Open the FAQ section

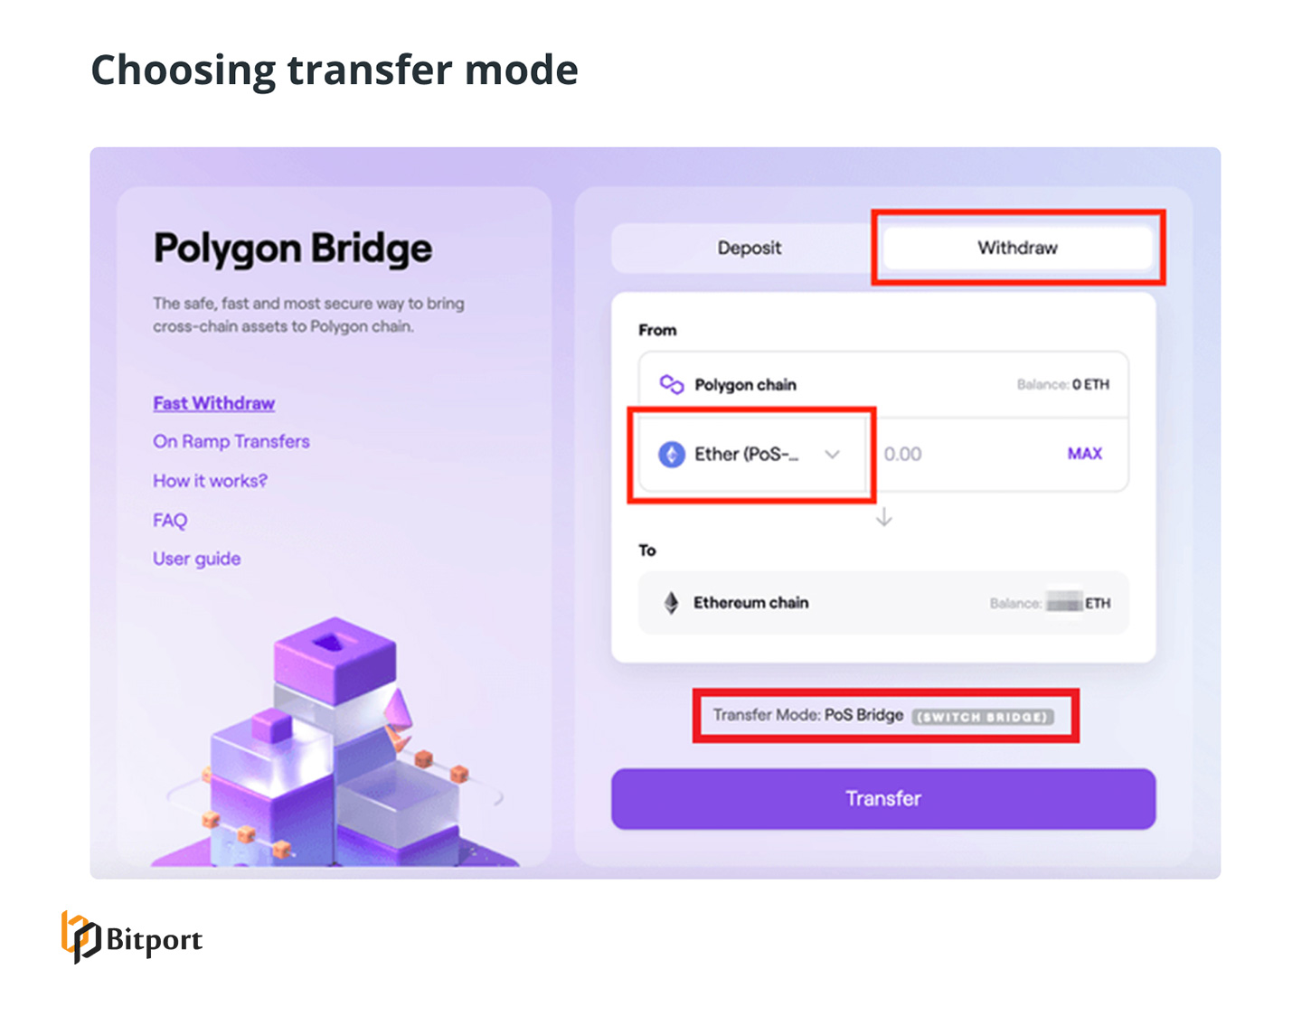coord(168,520)
